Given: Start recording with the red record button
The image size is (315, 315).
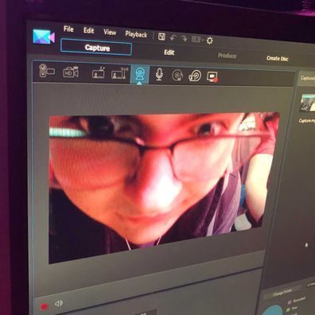Looking at the screenshot, I should tap(44, 307).
